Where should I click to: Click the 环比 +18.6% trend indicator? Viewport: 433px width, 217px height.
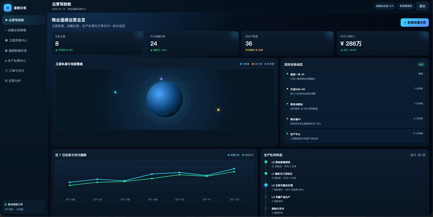tap(348, 50)
